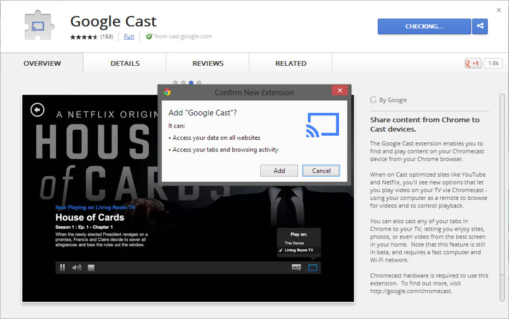
Task: Click the 'By Google' label
Action: tap(393, 100)
